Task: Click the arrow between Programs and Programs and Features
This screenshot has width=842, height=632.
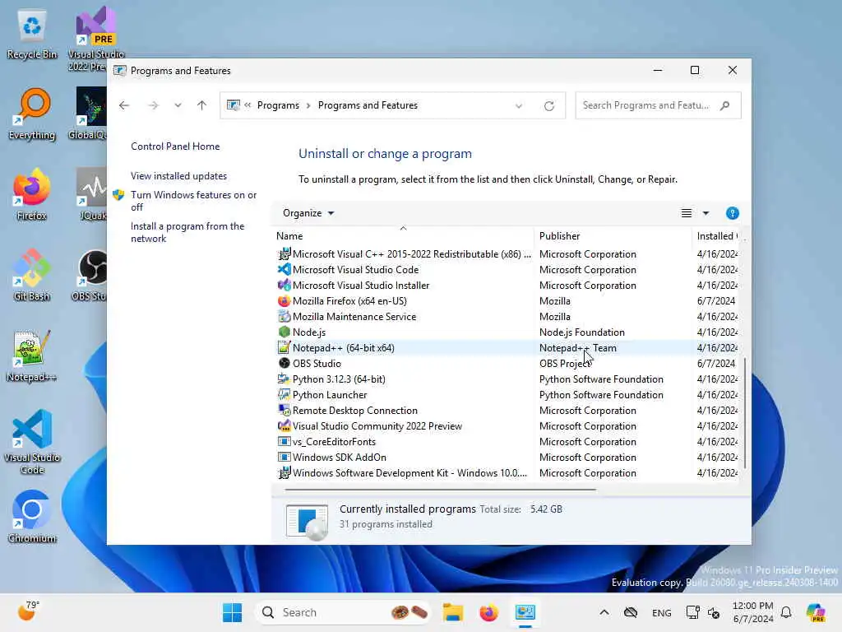Action: click(x=308, y=106)
